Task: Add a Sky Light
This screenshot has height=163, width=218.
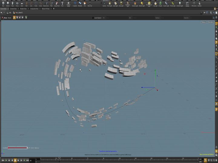Action: pos(155,4)
